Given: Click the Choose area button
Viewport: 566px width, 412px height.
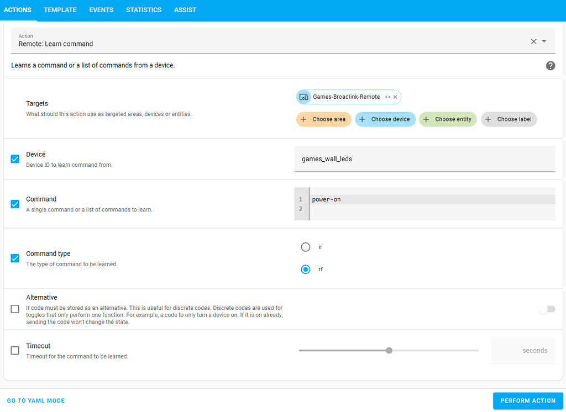Looking at the screenshot, I should click(x=324, y=119).
